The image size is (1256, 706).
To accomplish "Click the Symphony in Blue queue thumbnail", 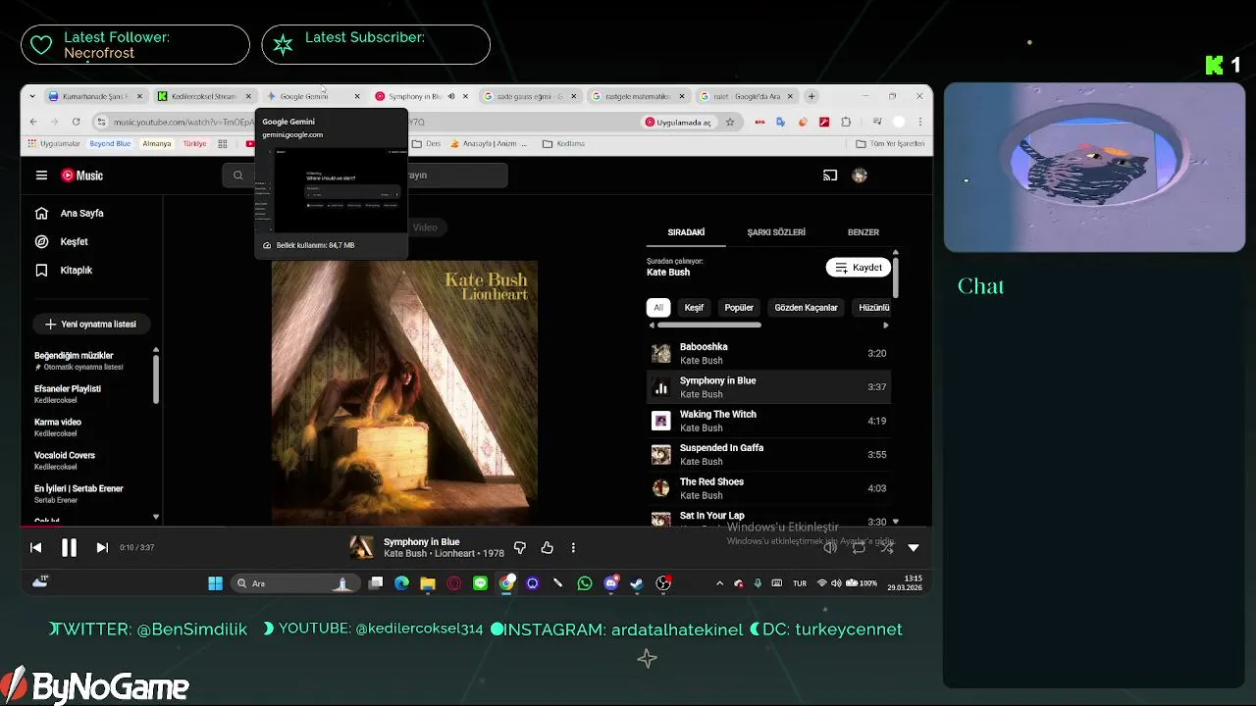I will pos(661,387).
